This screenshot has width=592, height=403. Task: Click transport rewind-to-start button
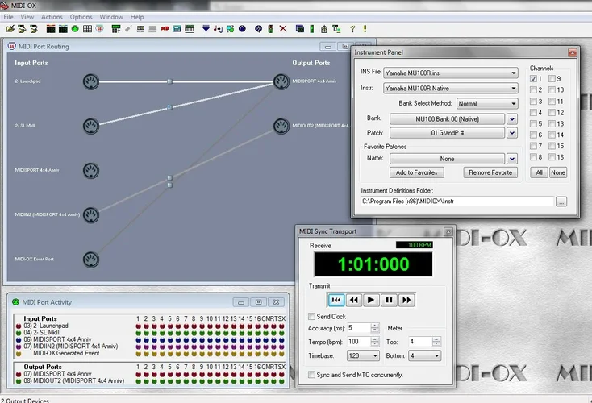click(336, 300)
